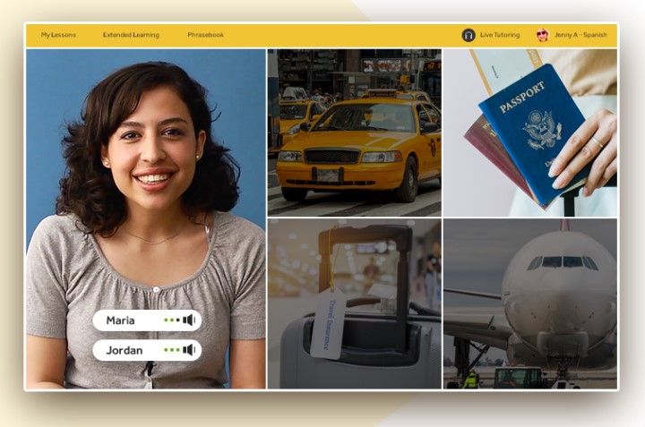Viewport: 645px width, 427px height.
Task: Open the Phrasebook tab
Action: (x=206, y=35)
